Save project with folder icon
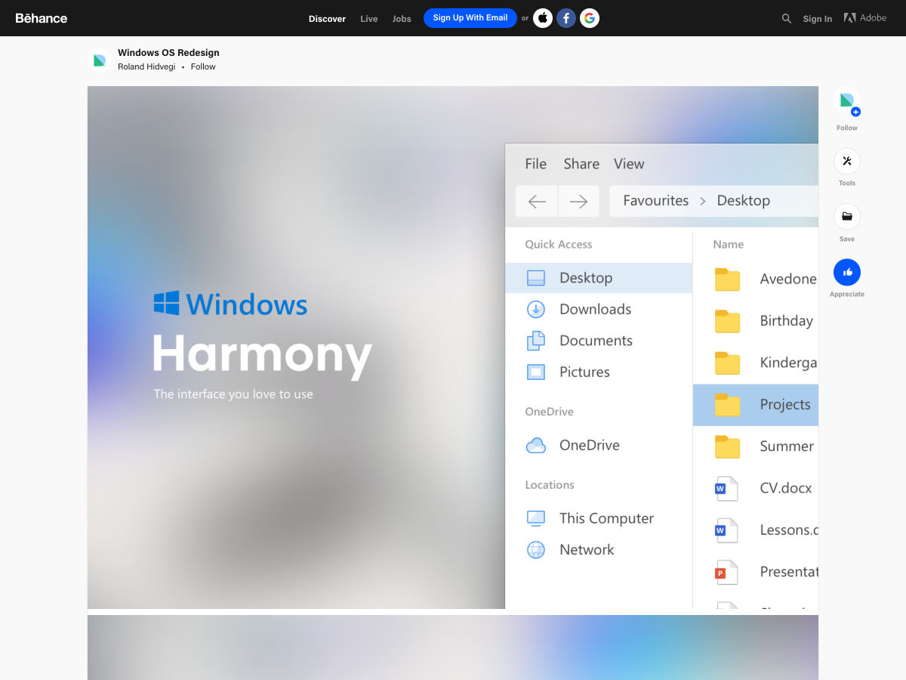This screenshot has height=680, width=906. pos(847,217)
